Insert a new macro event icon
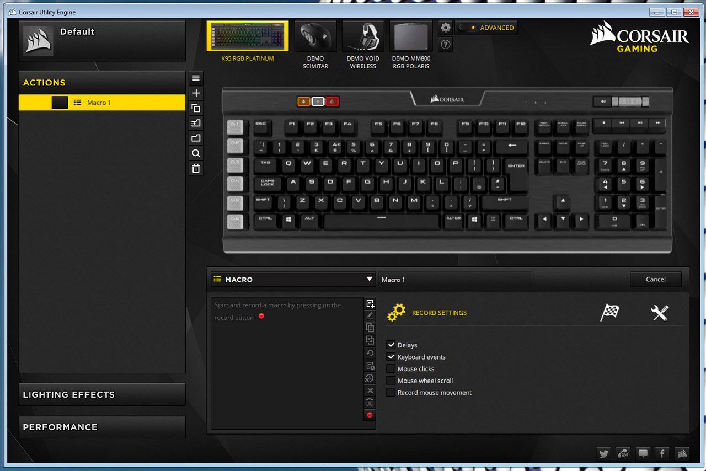The image size is (706, 471). [370, 304]
